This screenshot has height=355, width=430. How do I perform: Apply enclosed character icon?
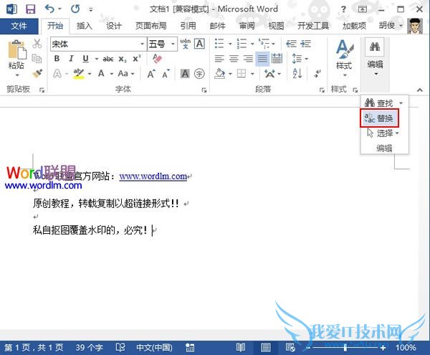[199, 74]
